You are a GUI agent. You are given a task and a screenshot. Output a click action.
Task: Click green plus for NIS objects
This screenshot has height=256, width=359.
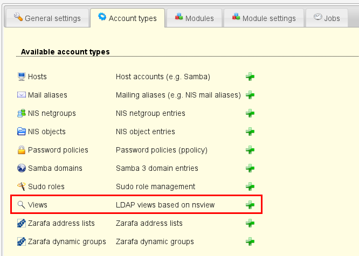pyautogui.click(x=250, y=132)
